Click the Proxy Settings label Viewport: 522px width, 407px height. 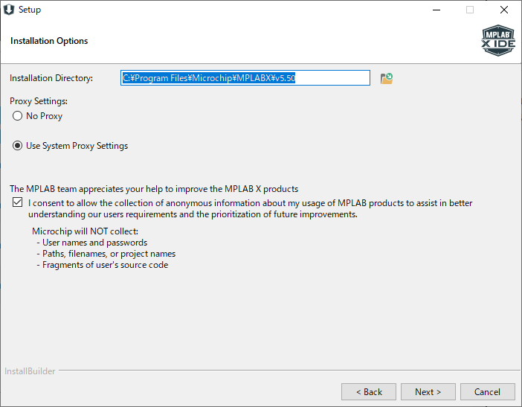click(39, 101)
